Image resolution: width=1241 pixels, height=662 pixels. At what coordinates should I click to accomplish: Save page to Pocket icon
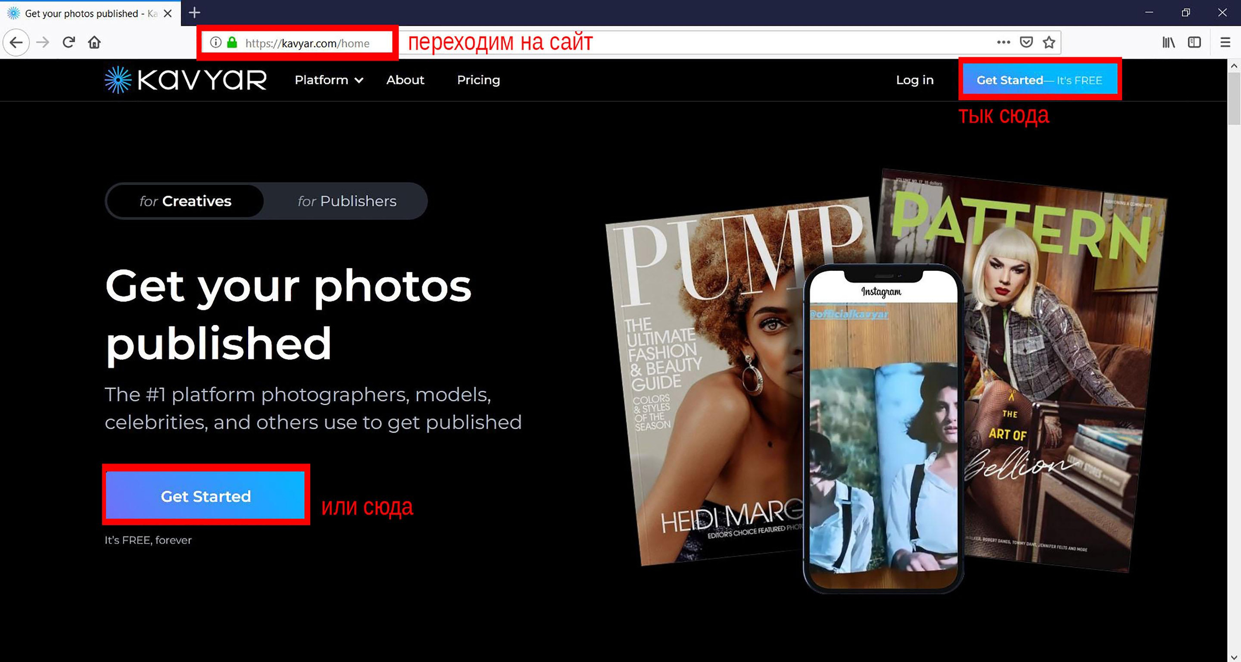pyautogui.click(x=1026, y=43)
